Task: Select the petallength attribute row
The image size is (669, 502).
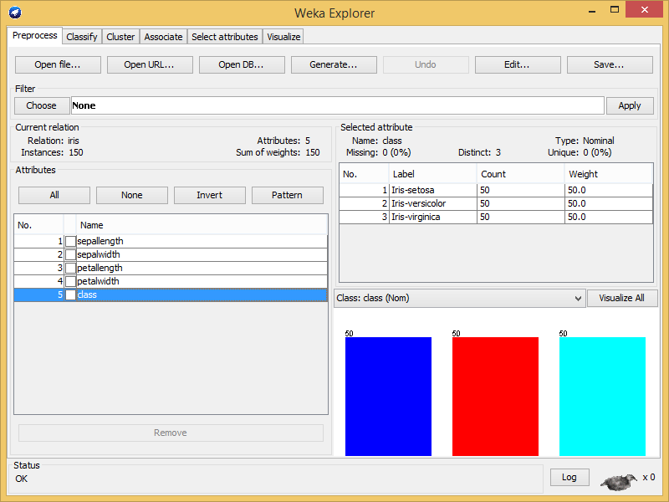Action: (x=171, y=268)
